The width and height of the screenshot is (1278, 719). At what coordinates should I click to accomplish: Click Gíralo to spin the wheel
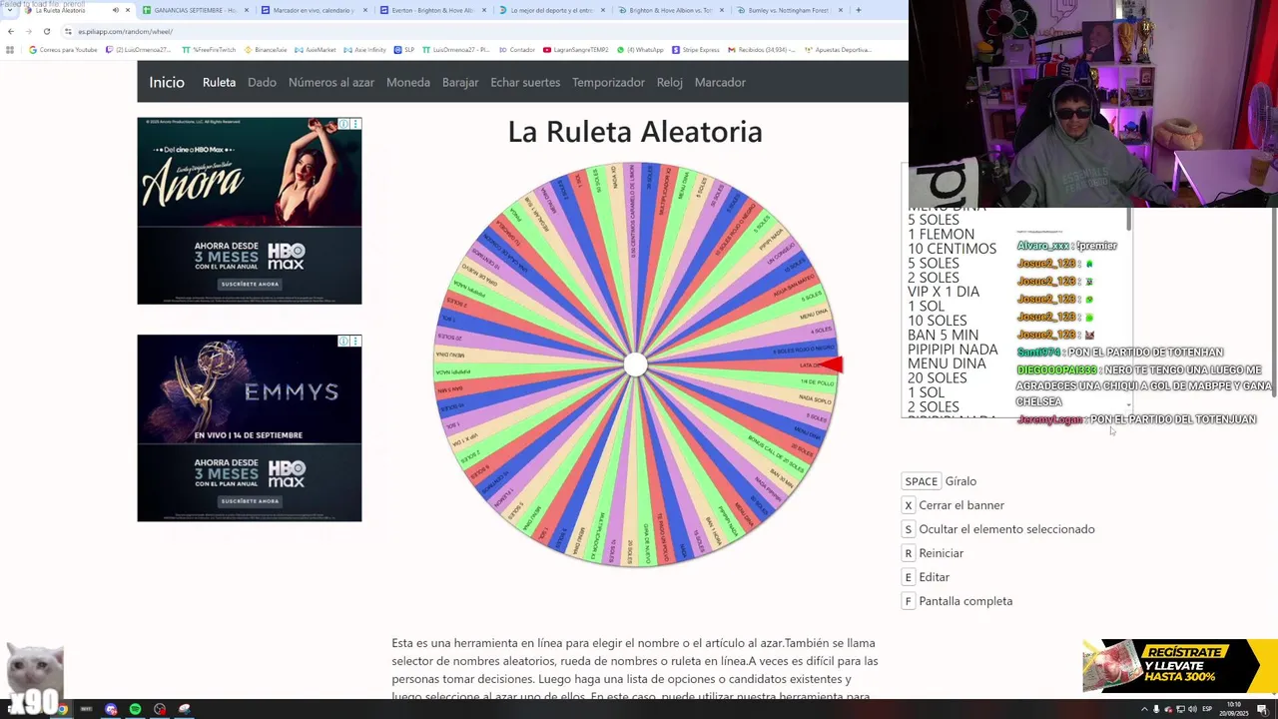coord(960,481)
